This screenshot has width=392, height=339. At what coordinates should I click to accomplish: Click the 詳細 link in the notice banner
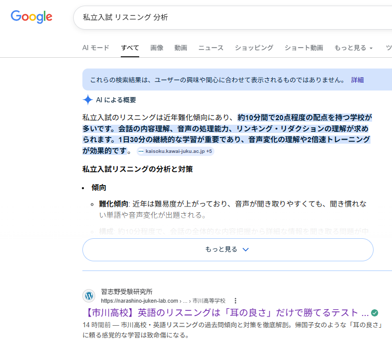click(x=357, y=80)
